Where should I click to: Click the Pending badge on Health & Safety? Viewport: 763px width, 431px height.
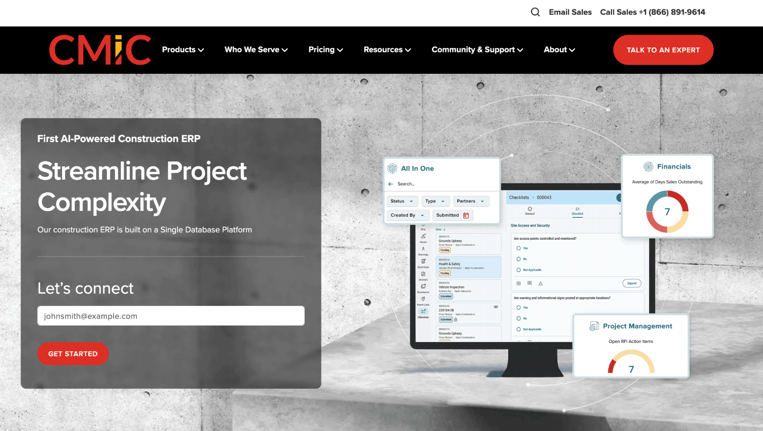[x=445, y=273]
